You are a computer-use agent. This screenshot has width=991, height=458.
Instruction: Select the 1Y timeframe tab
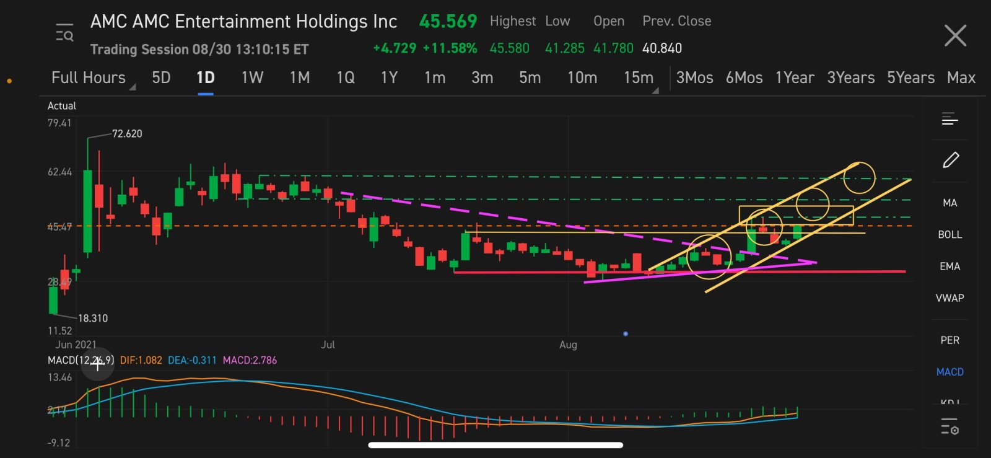[x=389, y=78]
